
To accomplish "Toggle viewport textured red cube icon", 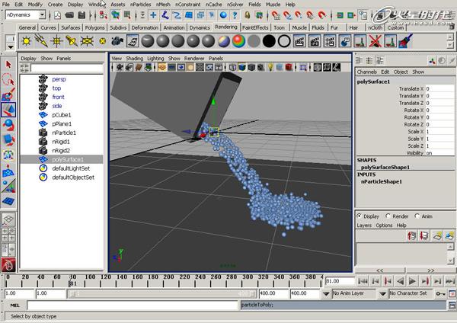I will pyautogui.click(x=289, y=67).
